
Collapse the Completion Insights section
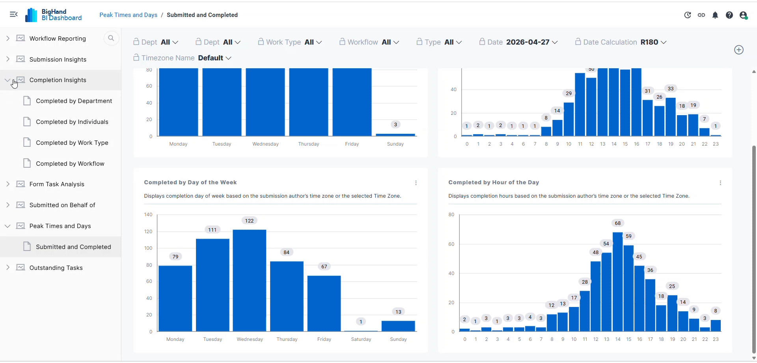coord(7,80)
